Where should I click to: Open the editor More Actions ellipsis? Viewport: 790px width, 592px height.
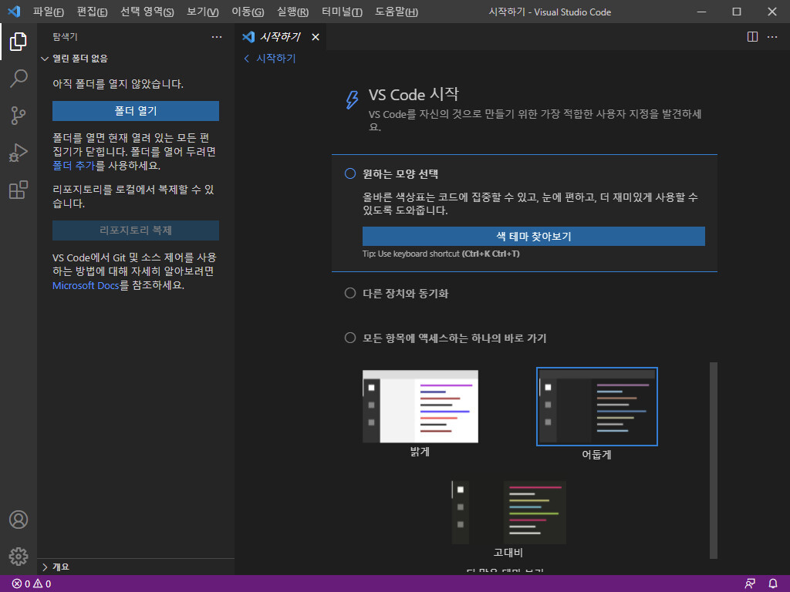772,37
